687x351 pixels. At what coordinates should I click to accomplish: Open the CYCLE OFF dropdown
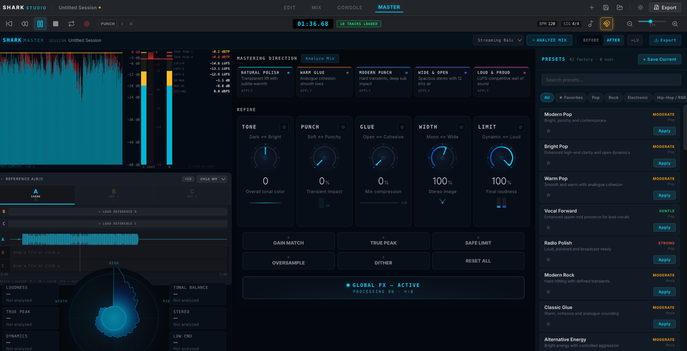click(x=212, y=179)
